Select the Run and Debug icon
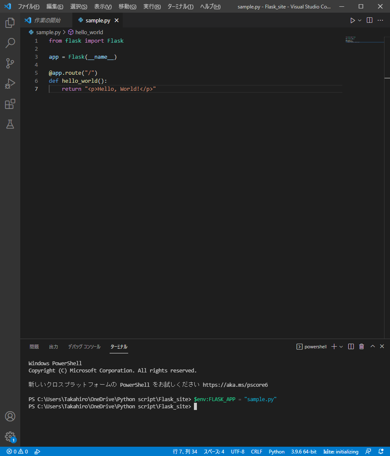This screenshot has width=390, height=456. (10, 84)
